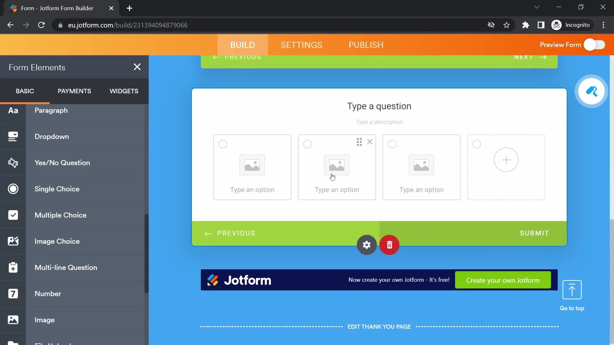Viewport: 614px width, 345px height.
Task: Type in the question title input field
Action: (x=379, y=106)
